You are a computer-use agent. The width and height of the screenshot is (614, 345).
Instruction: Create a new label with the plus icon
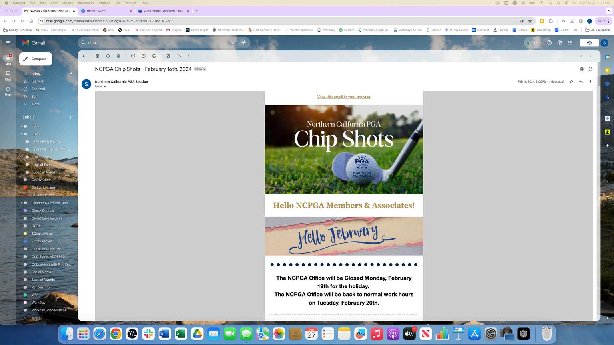(x=70, y=117)
